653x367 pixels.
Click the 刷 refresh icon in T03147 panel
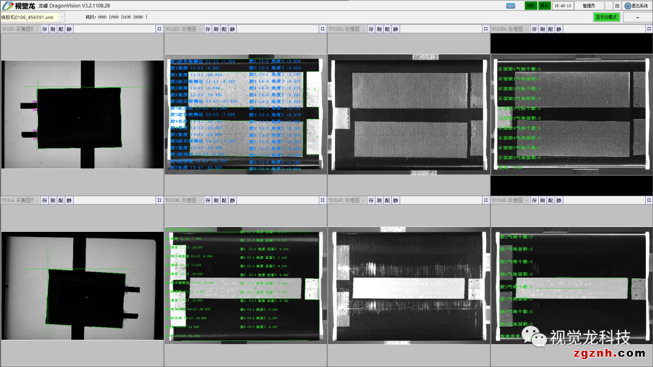point(379,200)
